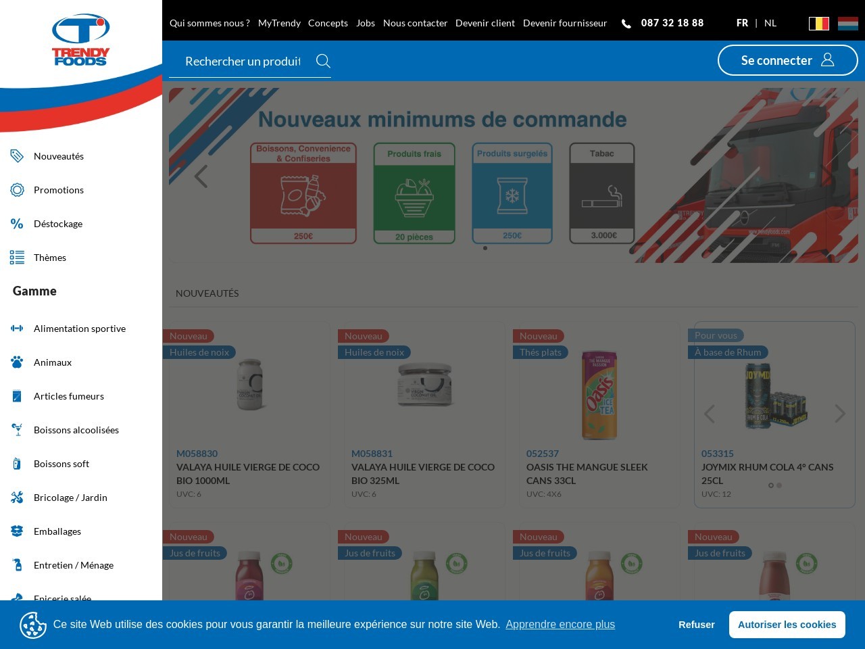The height and width of the screenshot is (649, 865).
Task: Open 'Nous contacter' menu item
Action: [415, 23]
